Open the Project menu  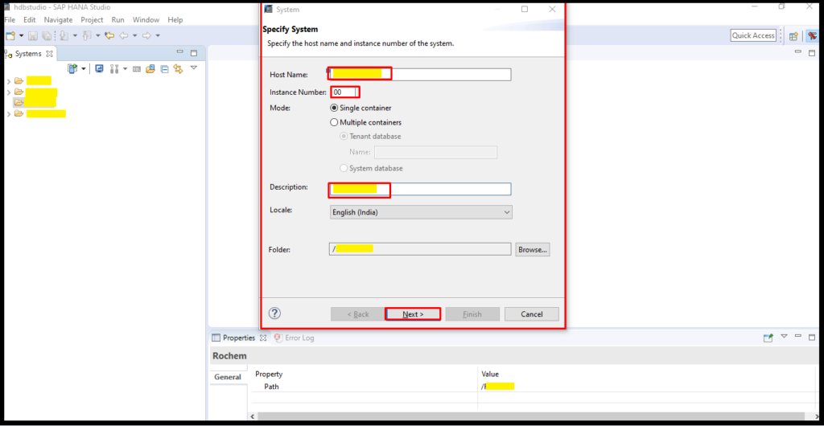(x=92, y=20)
